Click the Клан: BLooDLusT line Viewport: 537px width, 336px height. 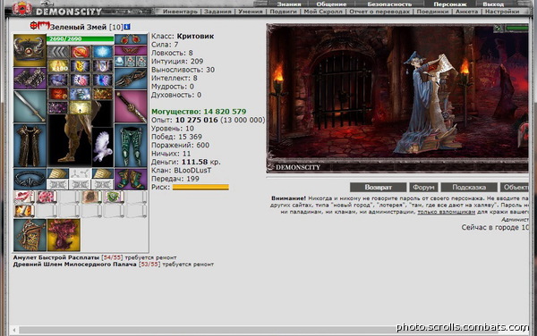click(182, 170)
